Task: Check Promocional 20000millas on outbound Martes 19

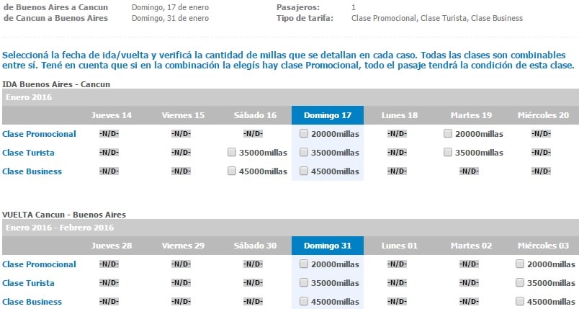Action: tap(447, 133)
